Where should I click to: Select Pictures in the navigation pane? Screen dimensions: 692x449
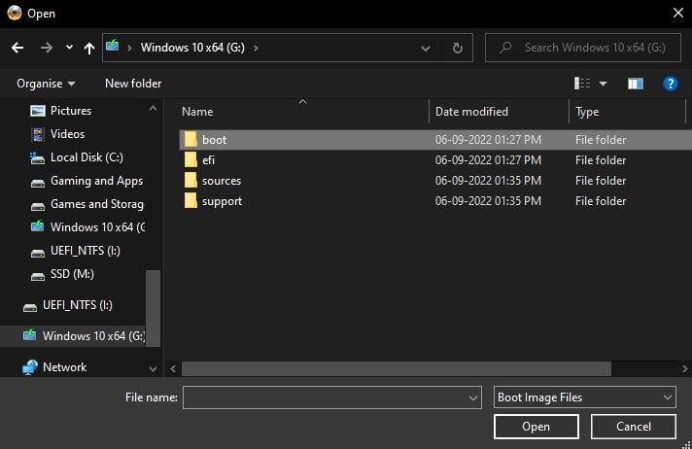[x=71, y=111]
